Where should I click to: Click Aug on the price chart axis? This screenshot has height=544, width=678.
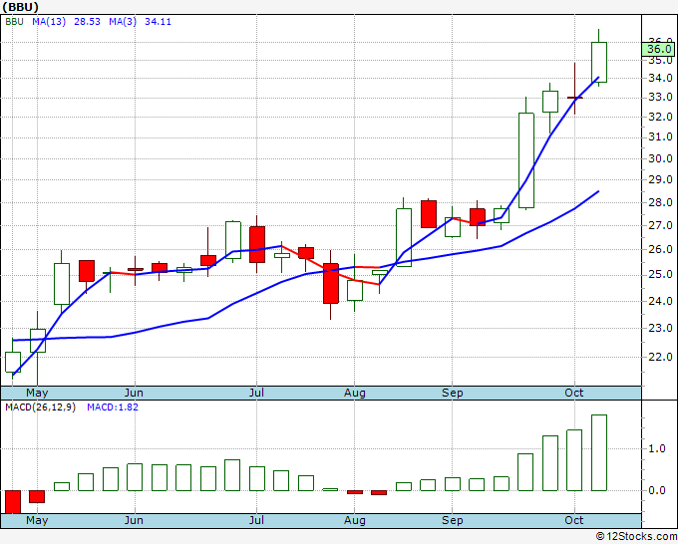(x=355, y=394)
